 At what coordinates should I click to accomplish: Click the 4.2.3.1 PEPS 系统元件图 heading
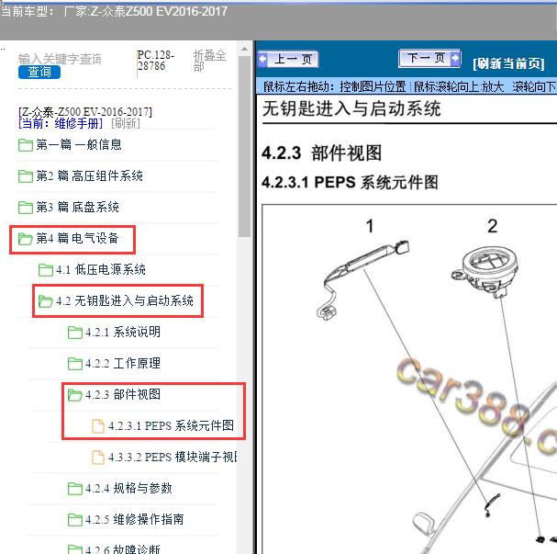point(351,183)
